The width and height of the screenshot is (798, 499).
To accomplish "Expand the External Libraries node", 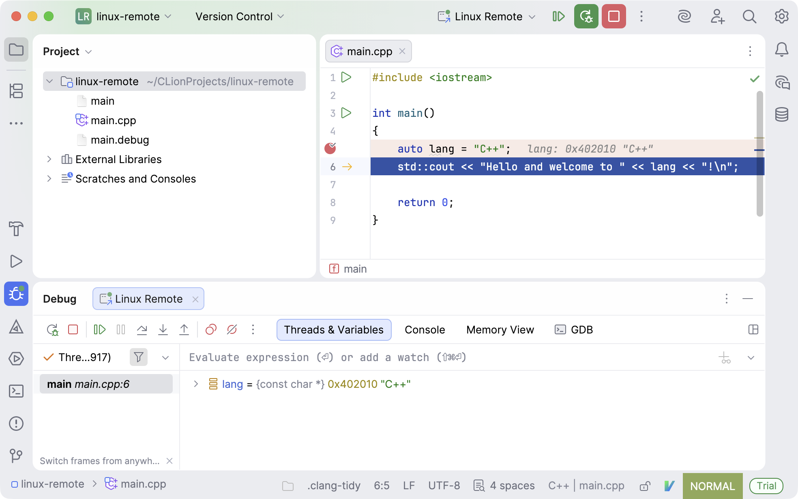I will point(49,159).
